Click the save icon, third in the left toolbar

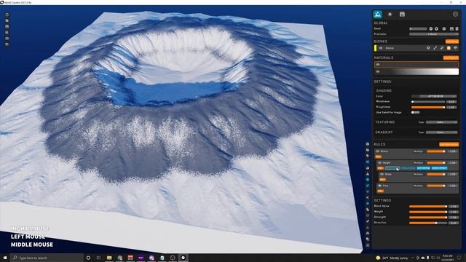7,26
